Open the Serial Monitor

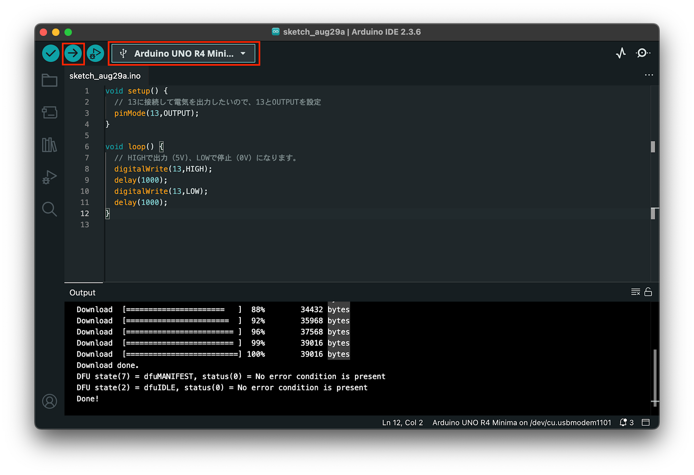(x=643, y=53)
